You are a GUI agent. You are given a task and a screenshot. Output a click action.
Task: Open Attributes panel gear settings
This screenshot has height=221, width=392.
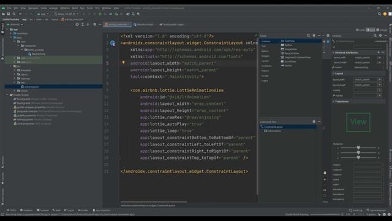click(380, 36)
